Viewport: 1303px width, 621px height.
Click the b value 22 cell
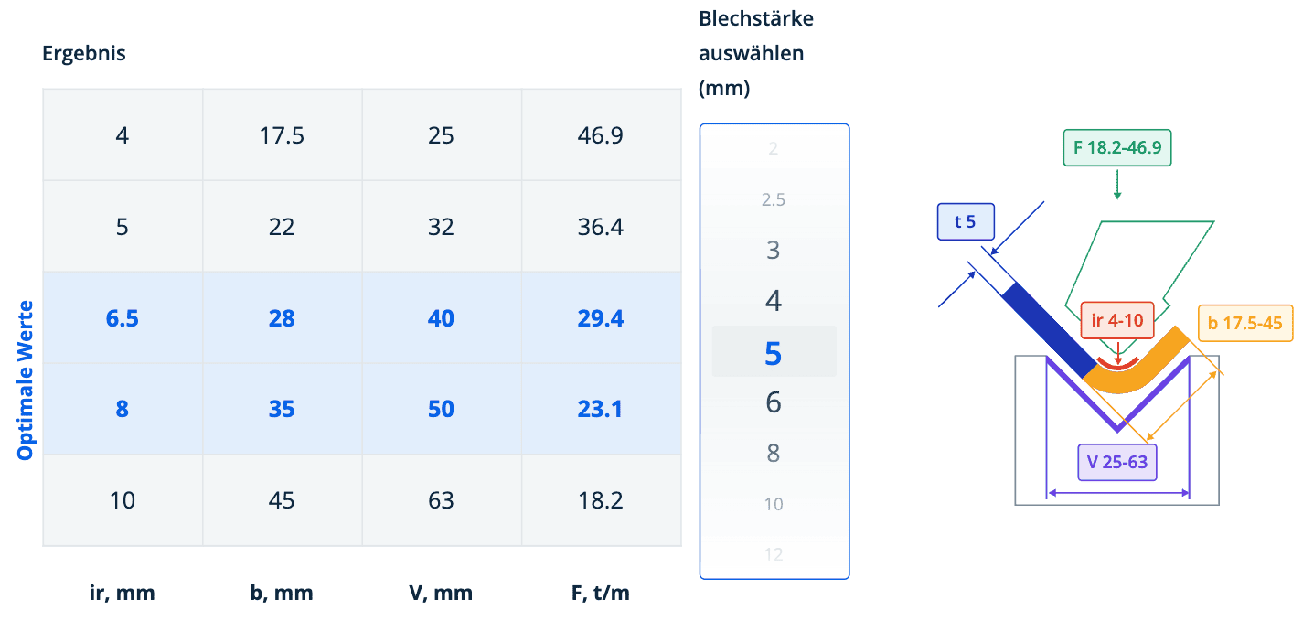pos(282,227)
